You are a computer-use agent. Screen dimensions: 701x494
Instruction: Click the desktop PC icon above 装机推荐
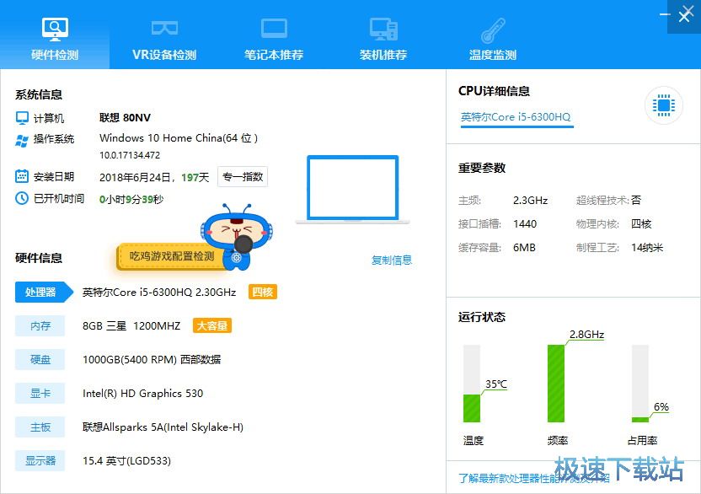[383, 29]
